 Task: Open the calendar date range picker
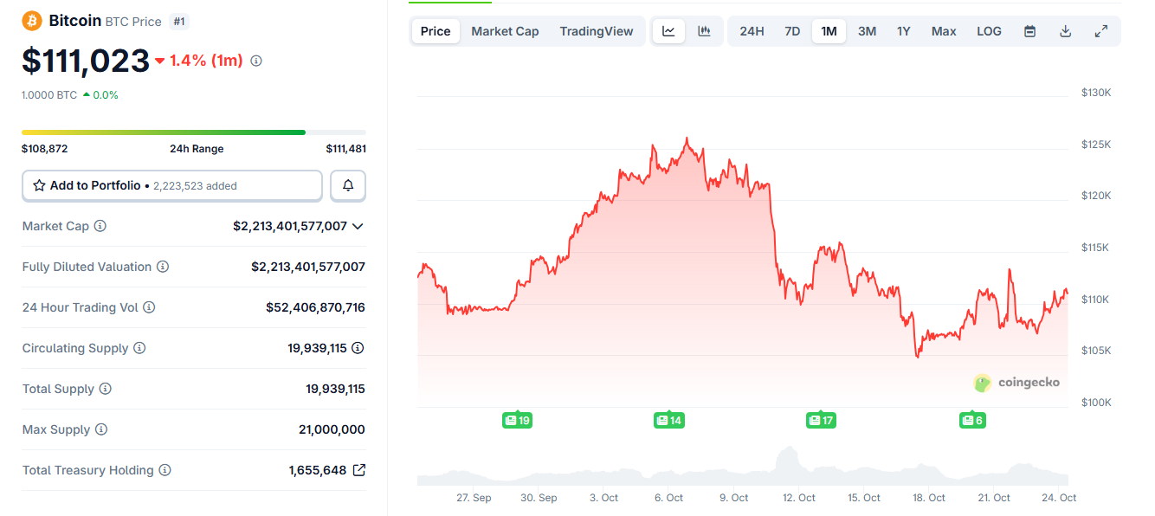(1029, 31)
